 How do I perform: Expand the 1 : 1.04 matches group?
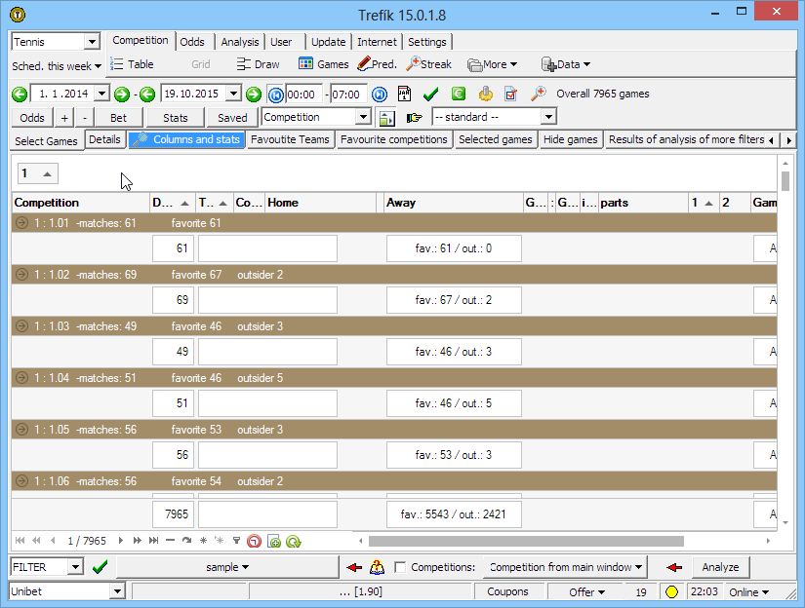(x=22, y=378)
